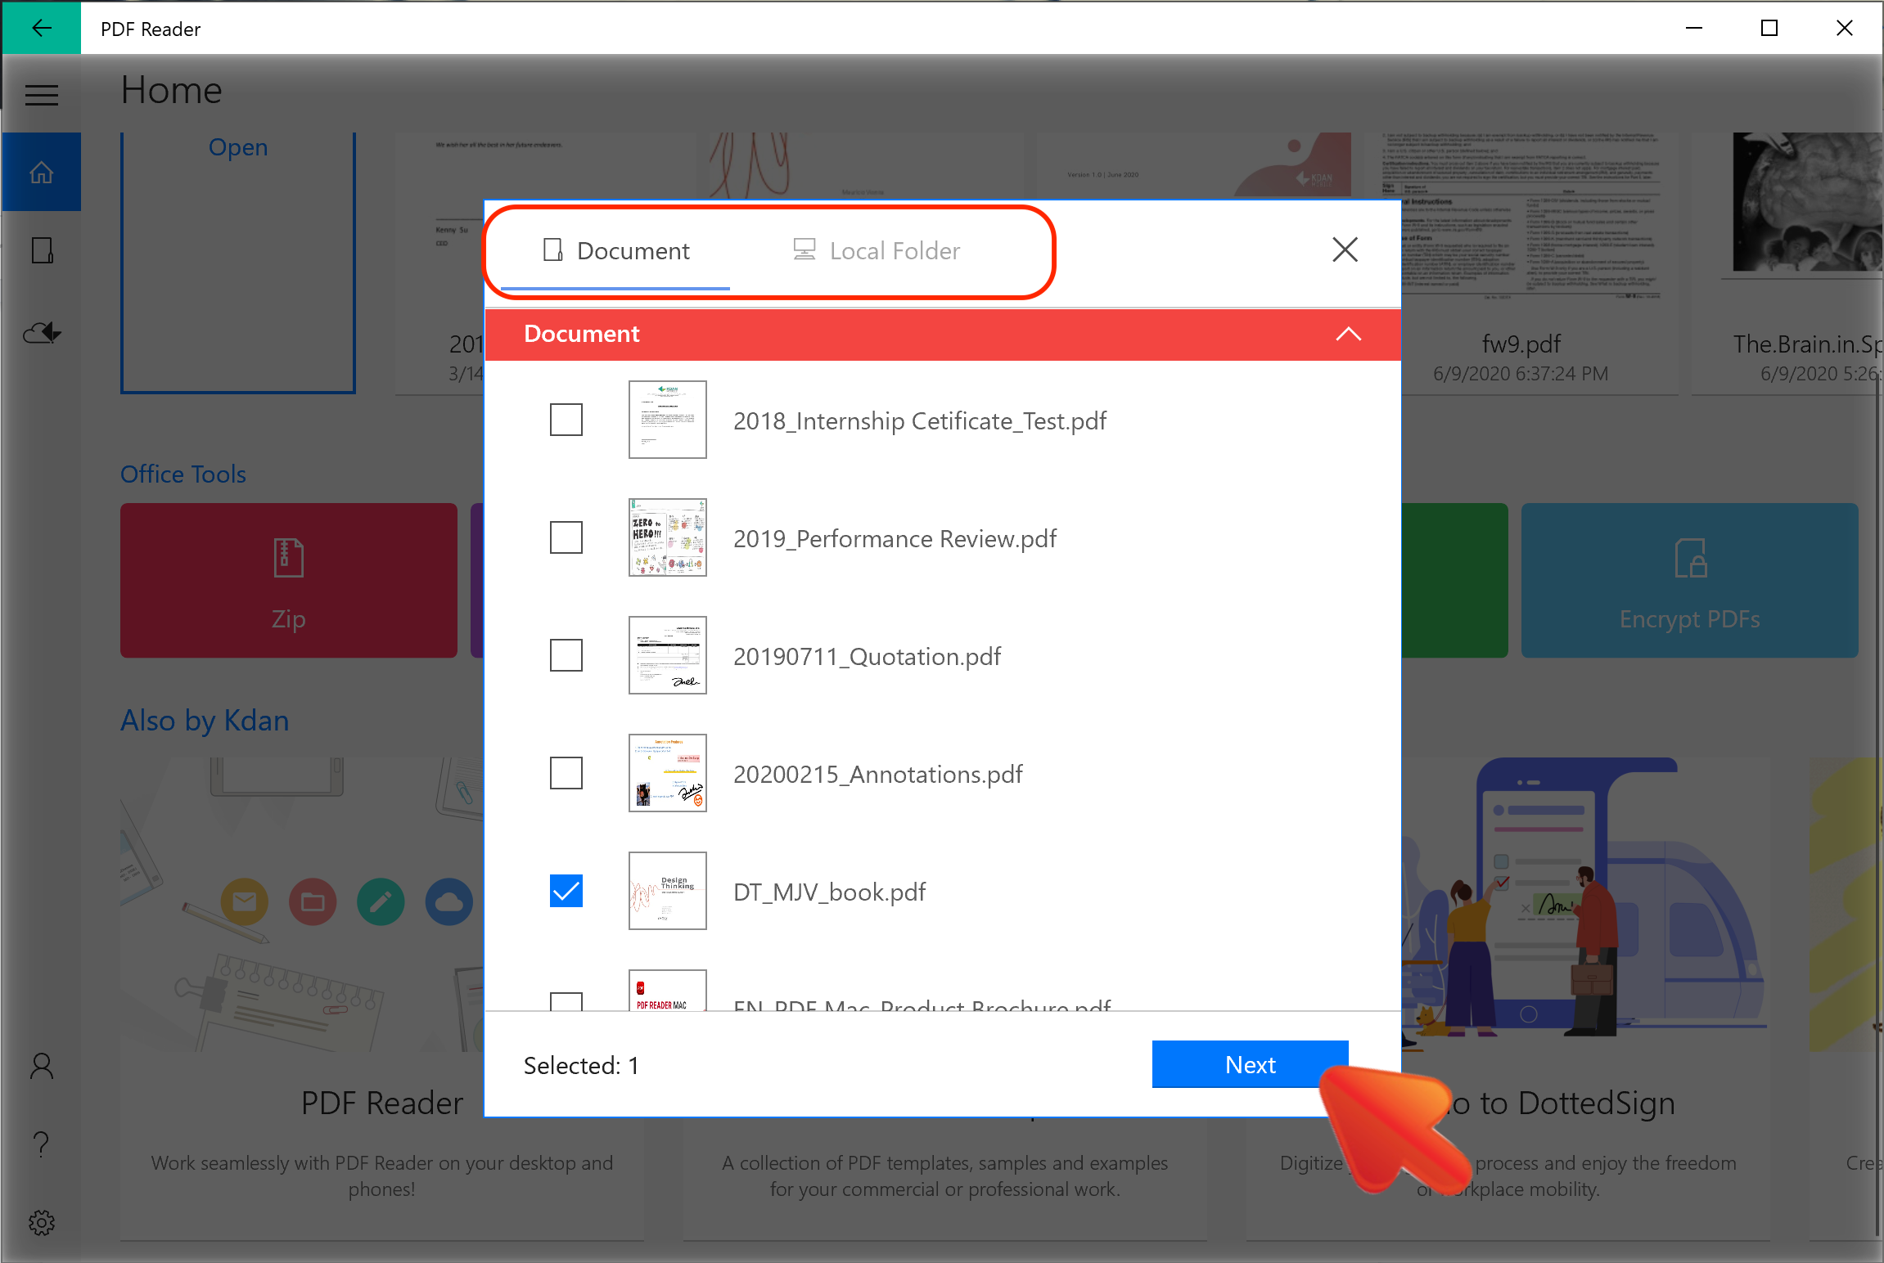Screen dimensions: 1884x1263
Task: Maximize the PDF Reader window
Action: click(x=1769, y=28)
